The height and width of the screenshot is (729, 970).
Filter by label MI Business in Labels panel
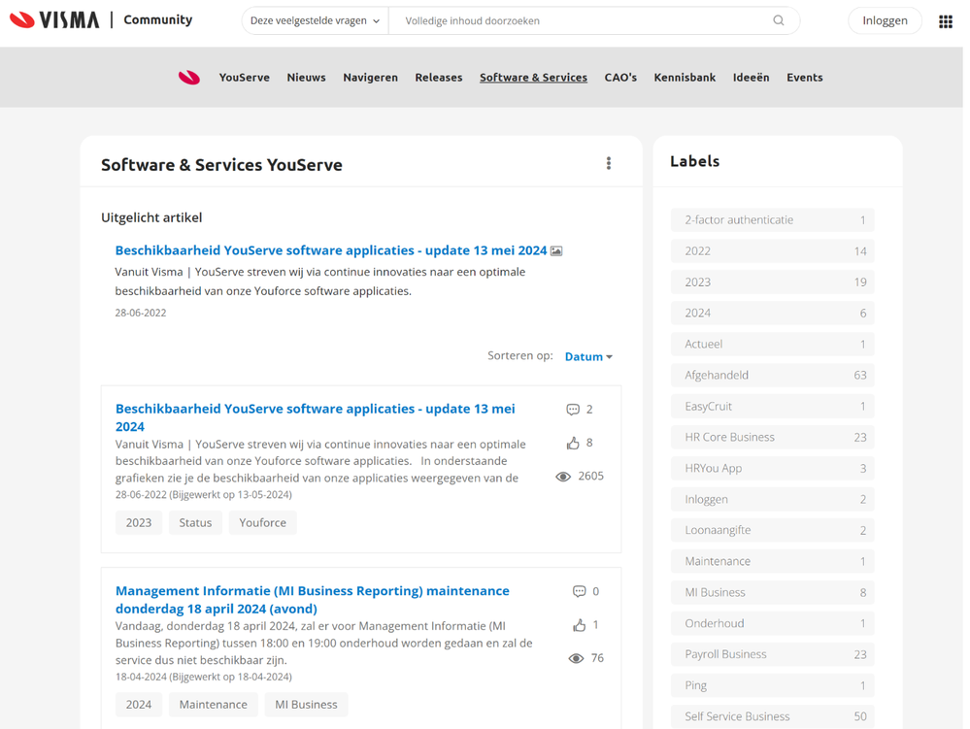[773, 592]
